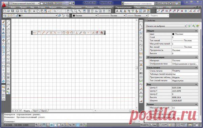The width and height of the screenshot is (203, 128).
Task: Open the Послою color control dropdown
Action: (x=85, y=16)
